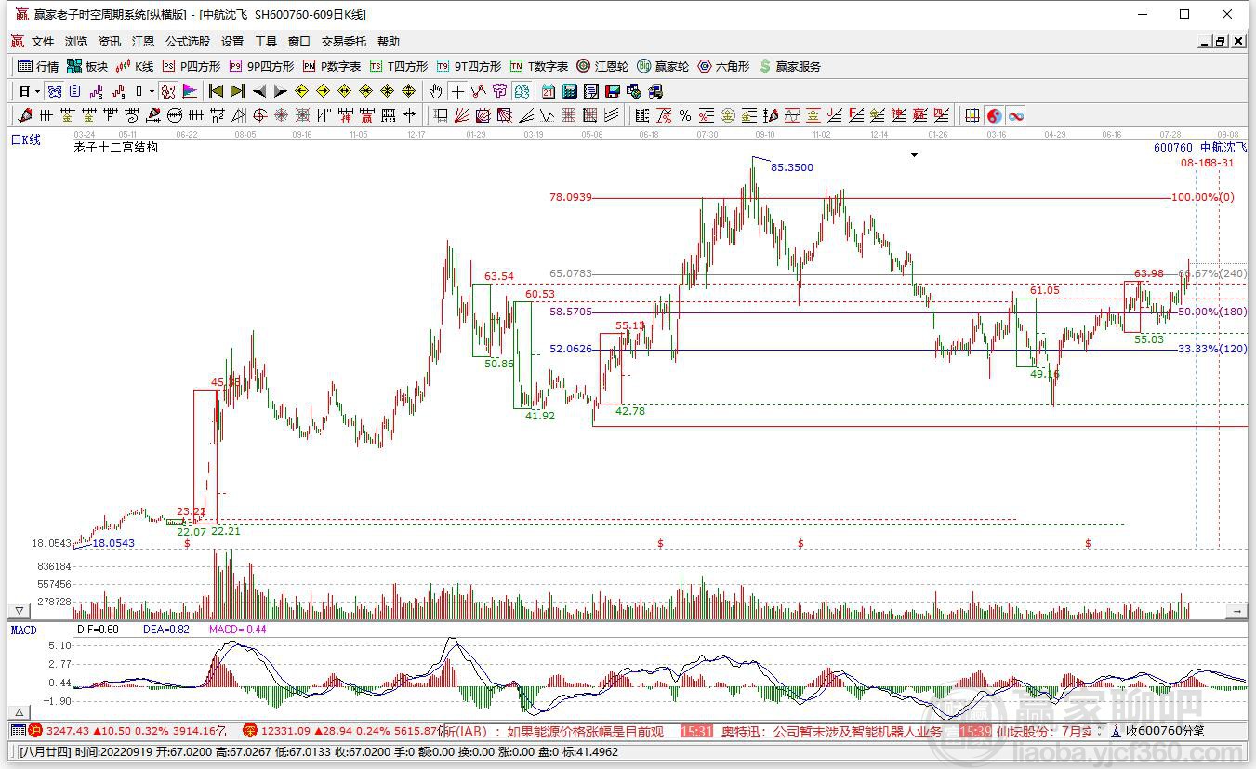Click the grid table icon beside yin-yang
The height and width of the screenshot is (769, 1256).
pos(972,115)
